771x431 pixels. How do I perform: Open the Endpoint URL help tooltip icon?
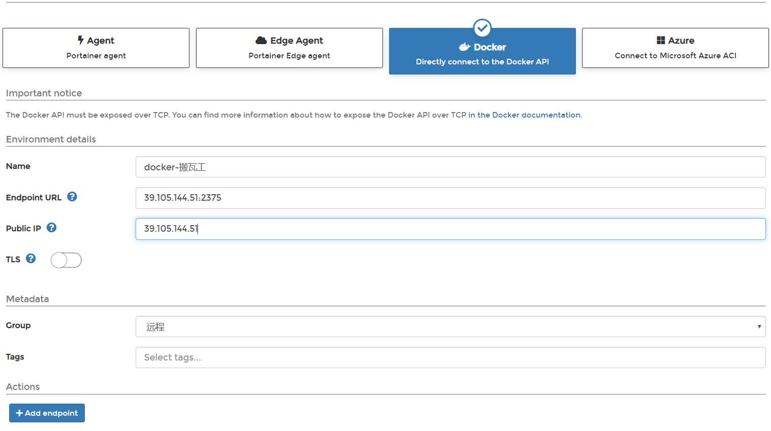72,197
